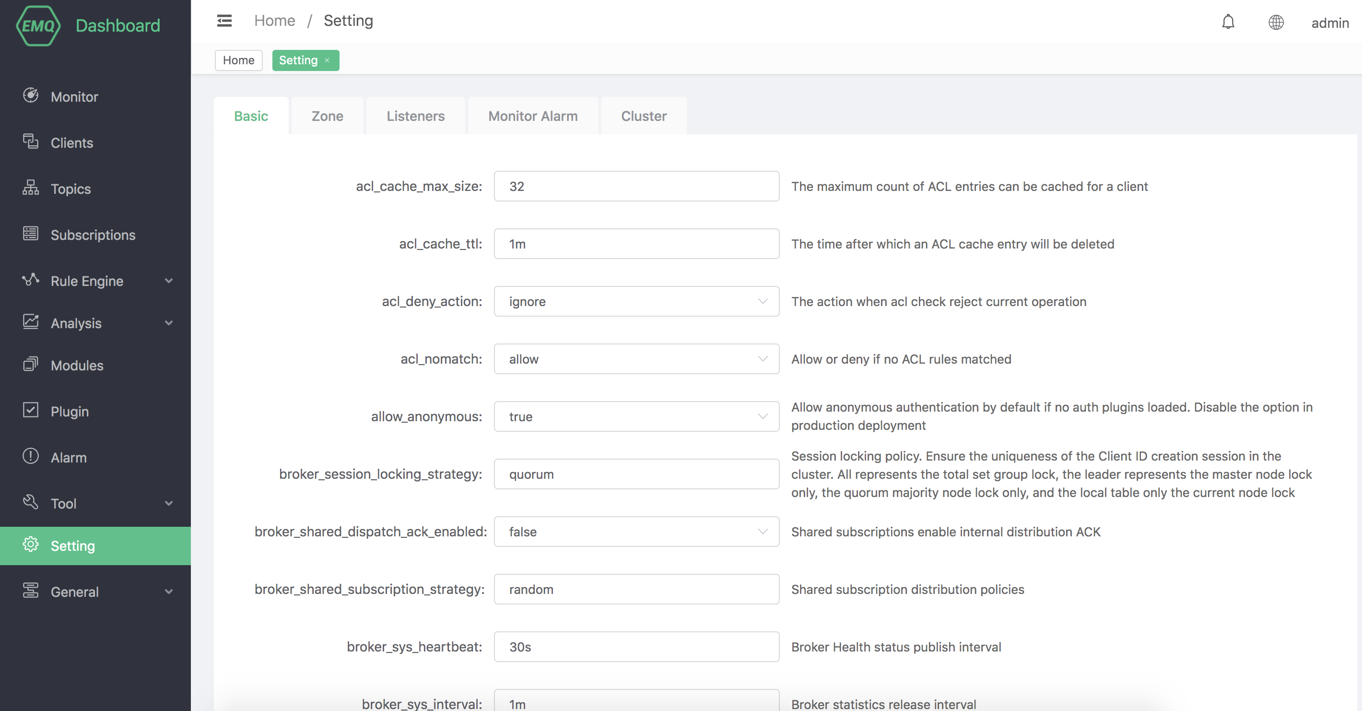This screenshot has width=1362, height=711.
Task: Click the Alarm exclamation icon
Action: pos(31,457)
